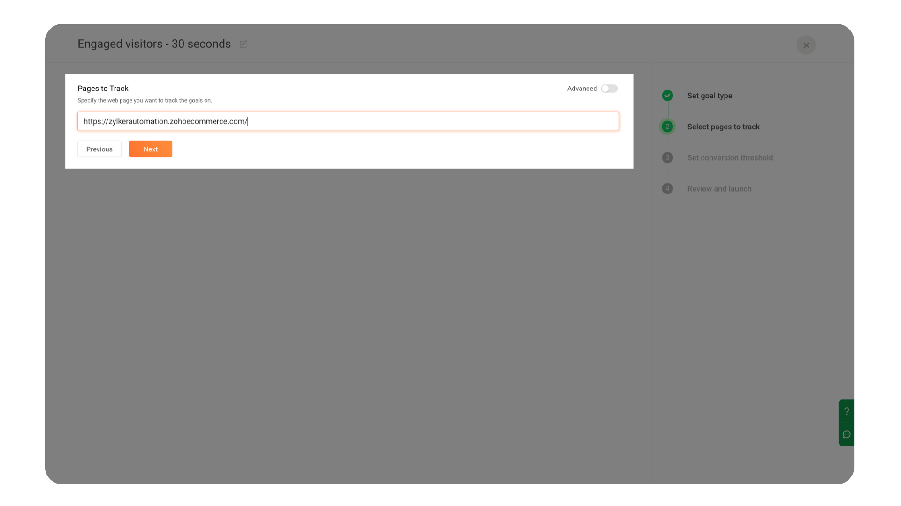
Task: Enable the Advanced toggle switch
Action: pos(609,89)
